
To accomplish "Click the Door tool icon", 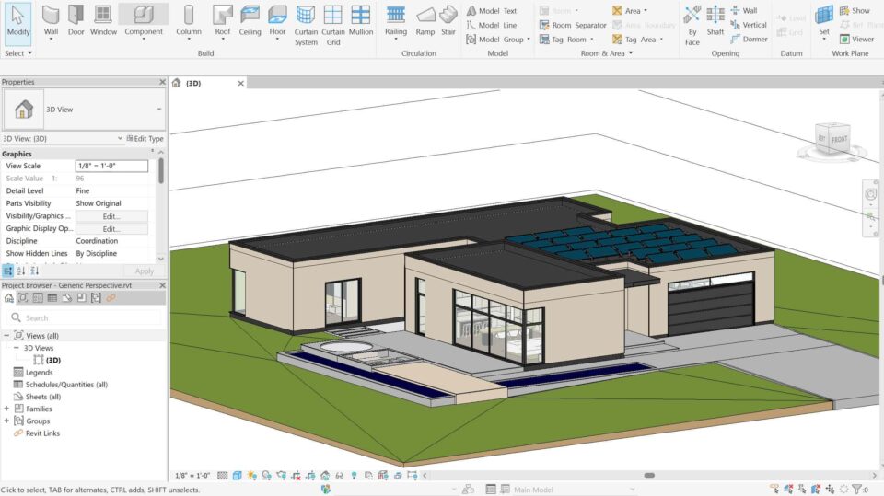I will click(76, 20).
